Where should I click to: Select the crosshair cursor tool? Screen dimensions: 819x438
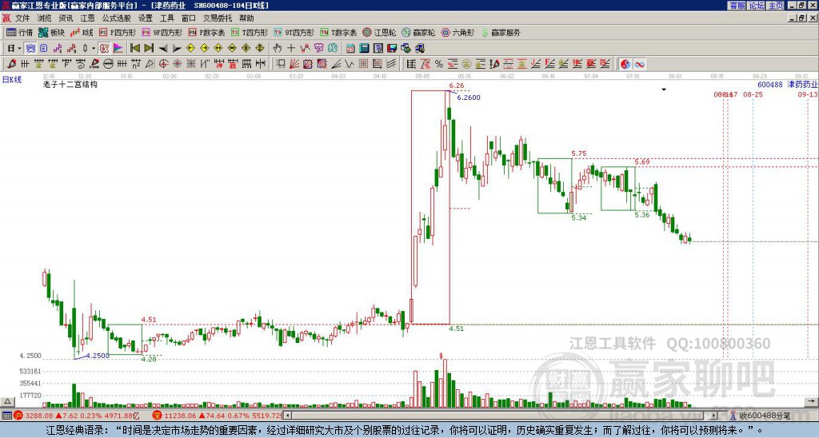291,49
